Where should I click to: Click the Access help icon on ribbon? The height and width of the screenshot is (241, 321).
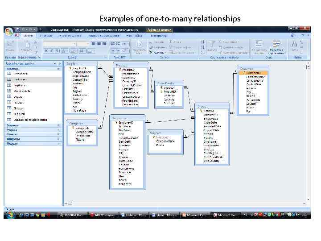[292, 35]
